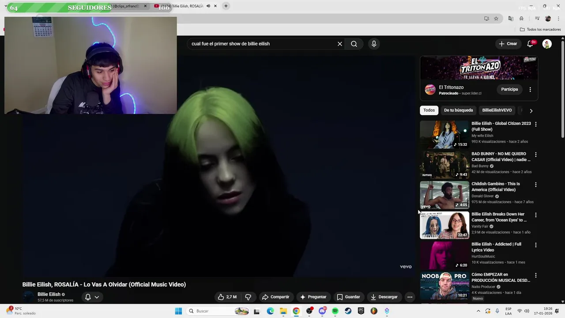Image resolution: width=565 pixels, height=318 pixels.
Task: Start voice search with microphone icon
Action: (x=374, y=44)
